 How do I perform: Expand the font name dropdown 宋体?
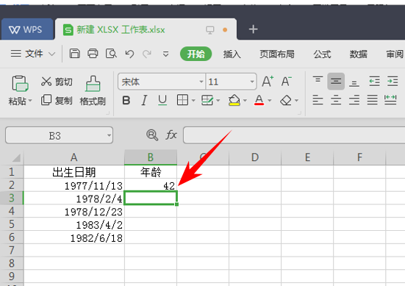[201, 82]
